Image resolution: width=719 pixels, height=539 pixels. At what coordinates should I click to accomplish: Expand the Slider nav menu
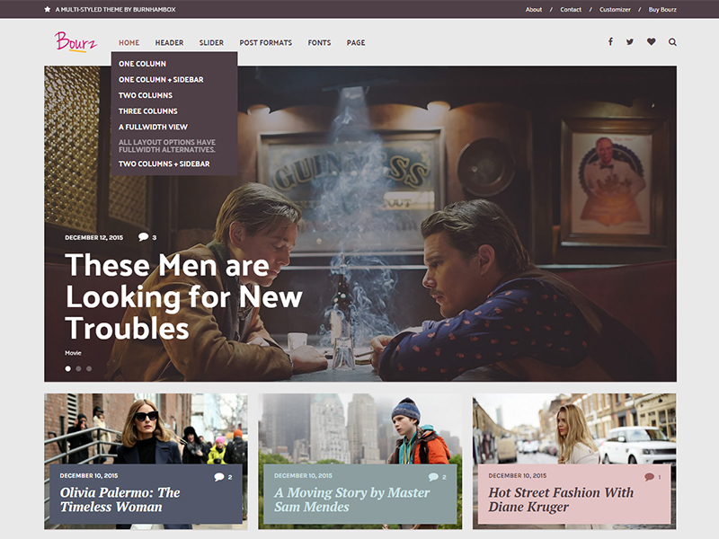[x=211, y=42]
